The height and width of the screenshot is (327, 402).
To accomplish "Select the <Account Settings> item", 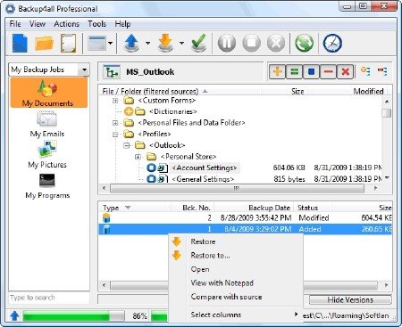I will 205,168.
